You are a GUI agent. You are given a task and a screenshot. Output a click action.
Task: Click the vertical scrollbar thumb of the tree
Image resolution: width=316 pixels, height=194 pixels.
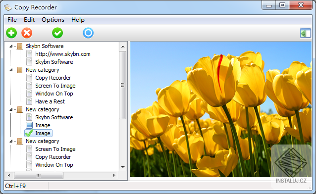[122, 85]
